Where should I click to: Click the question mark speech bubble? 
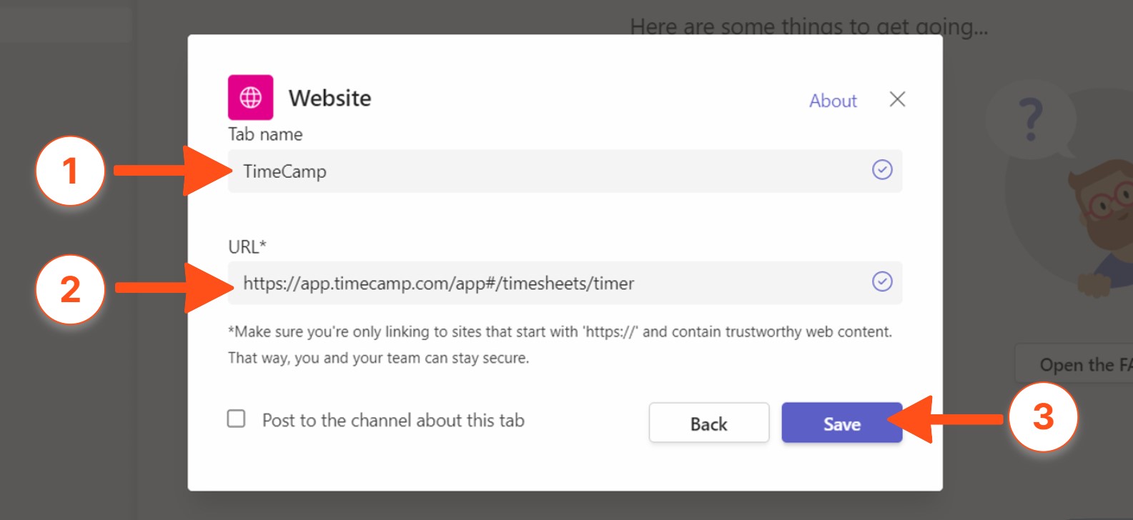pos(1030,120)
